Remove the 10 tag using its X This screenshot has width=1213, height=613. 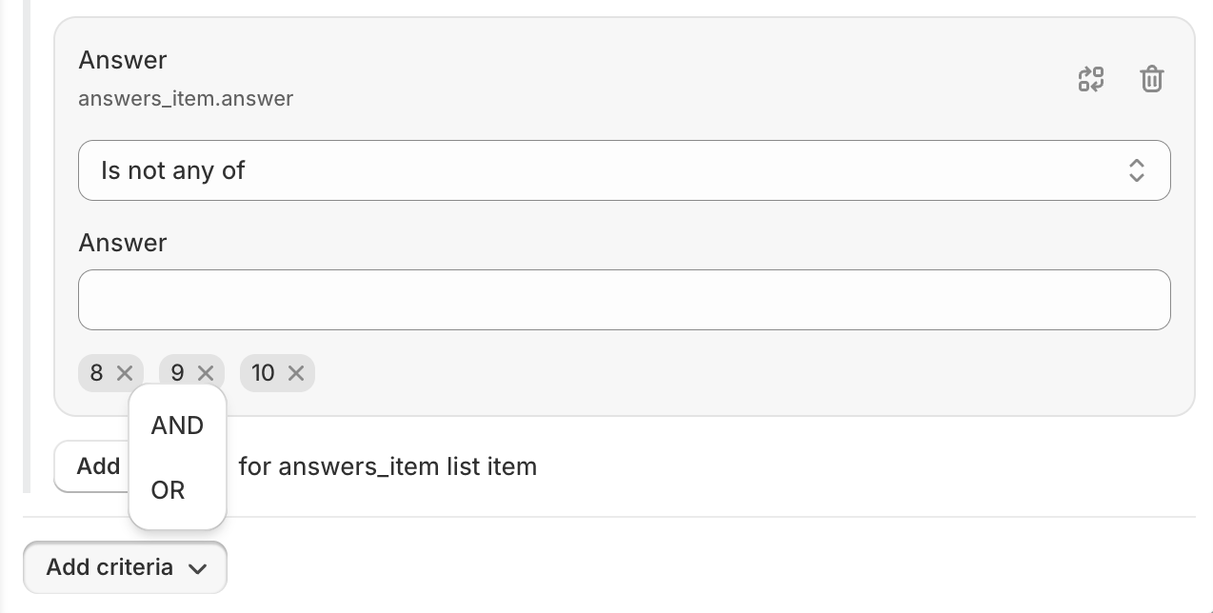(x=296, y=373)
